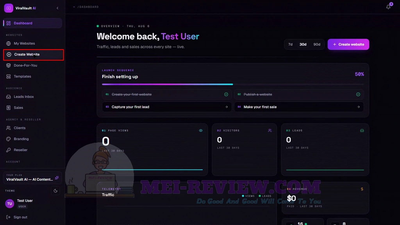Screen dimensions: 400x225
Task: Open the Capture your first lead step
Action: (167, 107)
